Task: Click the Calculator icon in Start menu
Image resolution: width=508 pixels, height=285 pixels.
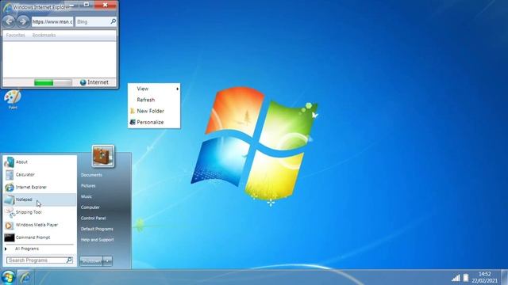Action: [10, 175]
